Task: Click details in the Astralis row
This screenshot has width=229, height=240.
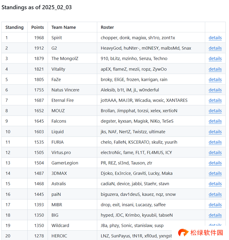Action: pos(215,184)
